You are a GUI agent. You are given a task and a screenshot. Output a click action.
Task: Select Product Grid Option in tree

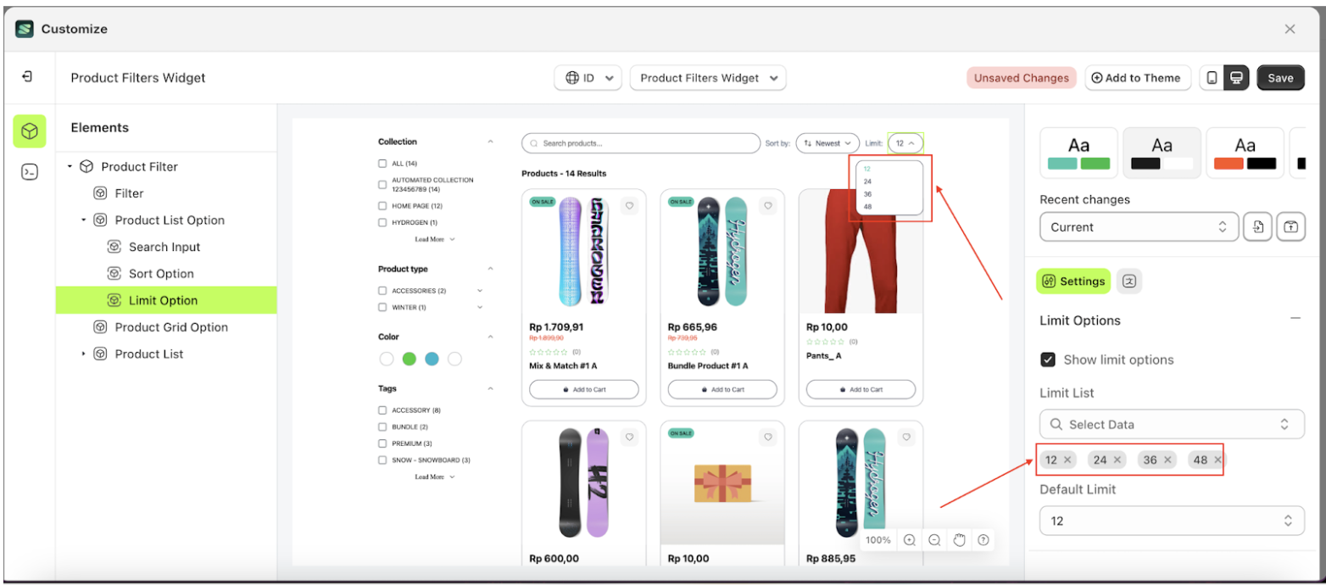click(x=171, y=327)
